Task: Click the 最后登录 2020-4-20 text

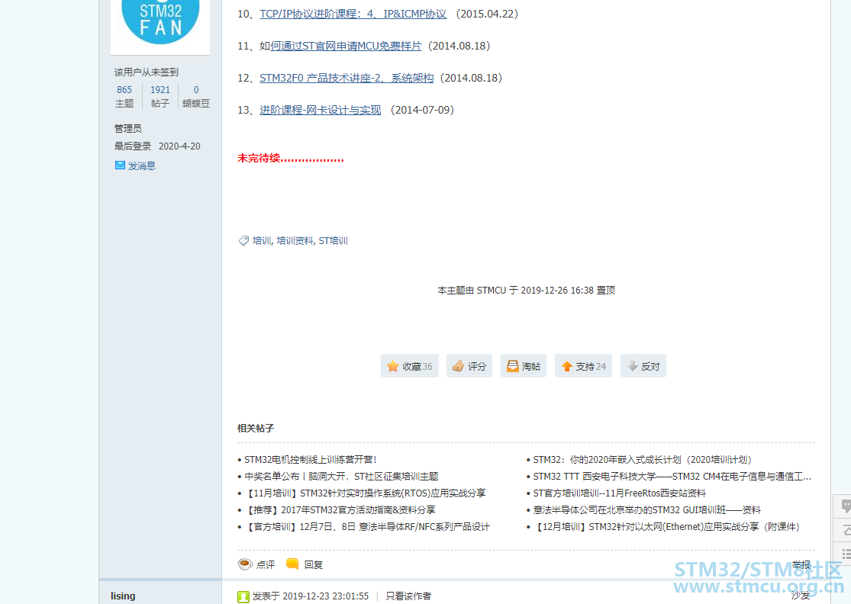Action: click(157, 146)
